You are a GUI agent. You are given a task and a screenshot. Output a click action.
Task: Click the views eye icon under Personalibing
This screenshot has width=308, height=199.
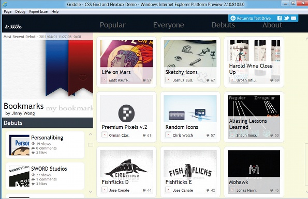coord(33,144)
